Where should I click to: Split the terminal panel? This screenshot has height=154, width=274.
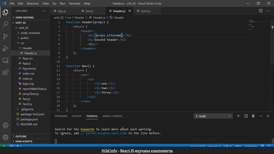[x=246, y=116]
